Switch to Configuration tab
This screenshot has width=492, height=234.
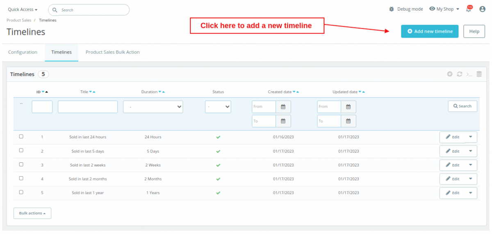point(23,52)
